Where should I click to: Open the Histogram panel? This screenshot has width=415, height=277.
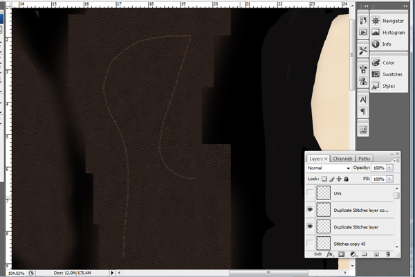tap(389, 33)
